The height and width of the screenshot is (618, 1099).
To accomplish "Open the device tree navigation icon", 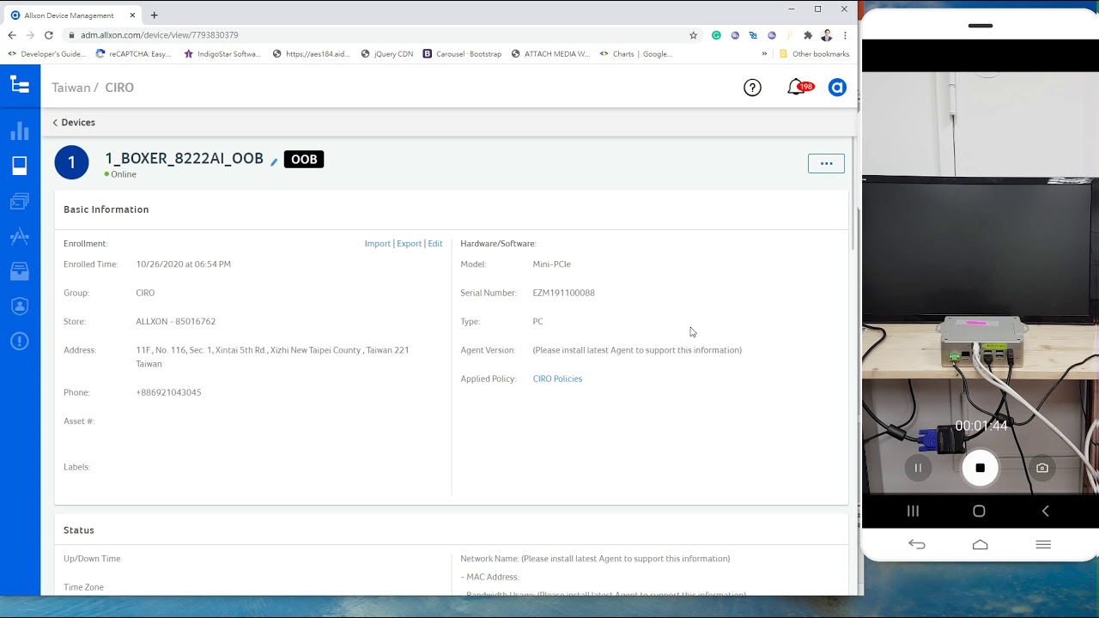I will [x=20, y=84].
